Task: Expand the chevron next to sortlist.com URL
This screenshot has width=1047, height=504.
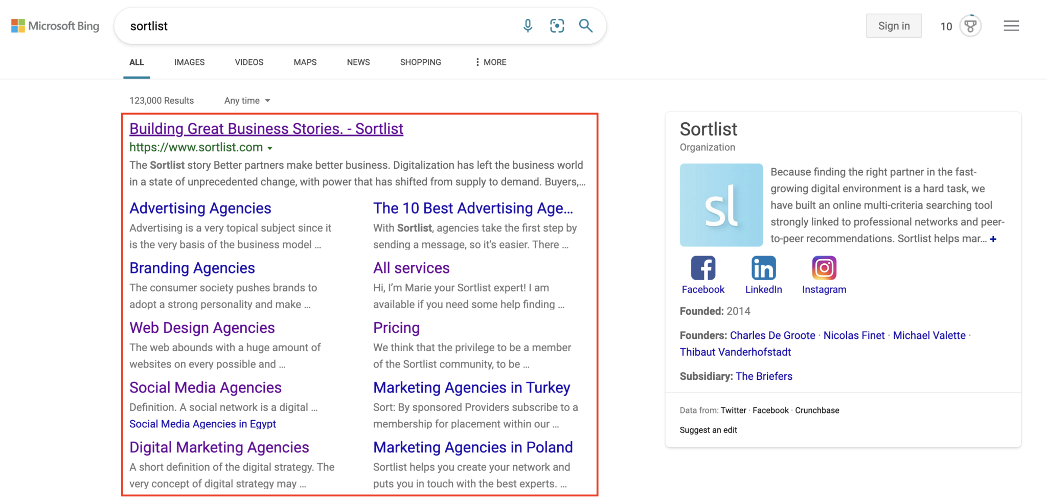Action: pyautogui.click(x=270, y=148)
